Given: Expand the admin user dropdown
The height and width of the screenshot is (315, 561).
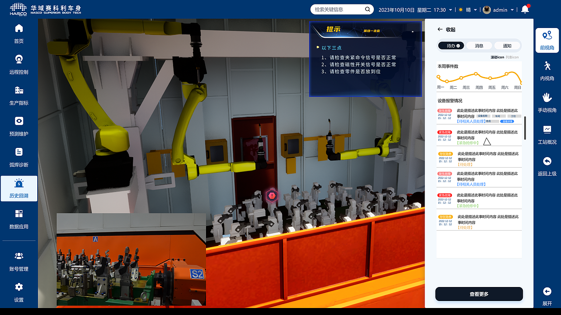Looking at the screenshot, I should pos(512,10).
